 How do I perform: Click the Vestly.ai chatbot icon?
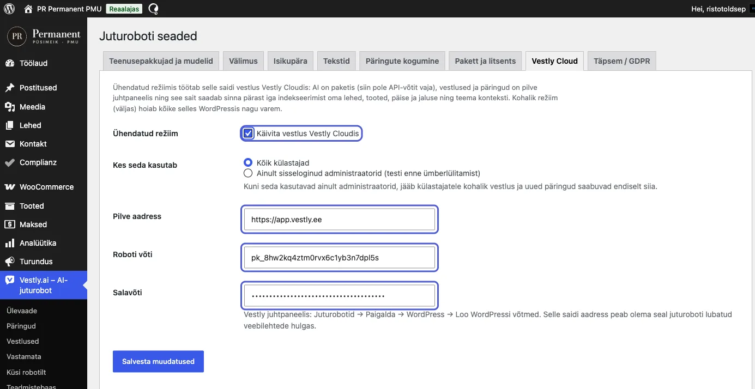(x=10, y=280)
